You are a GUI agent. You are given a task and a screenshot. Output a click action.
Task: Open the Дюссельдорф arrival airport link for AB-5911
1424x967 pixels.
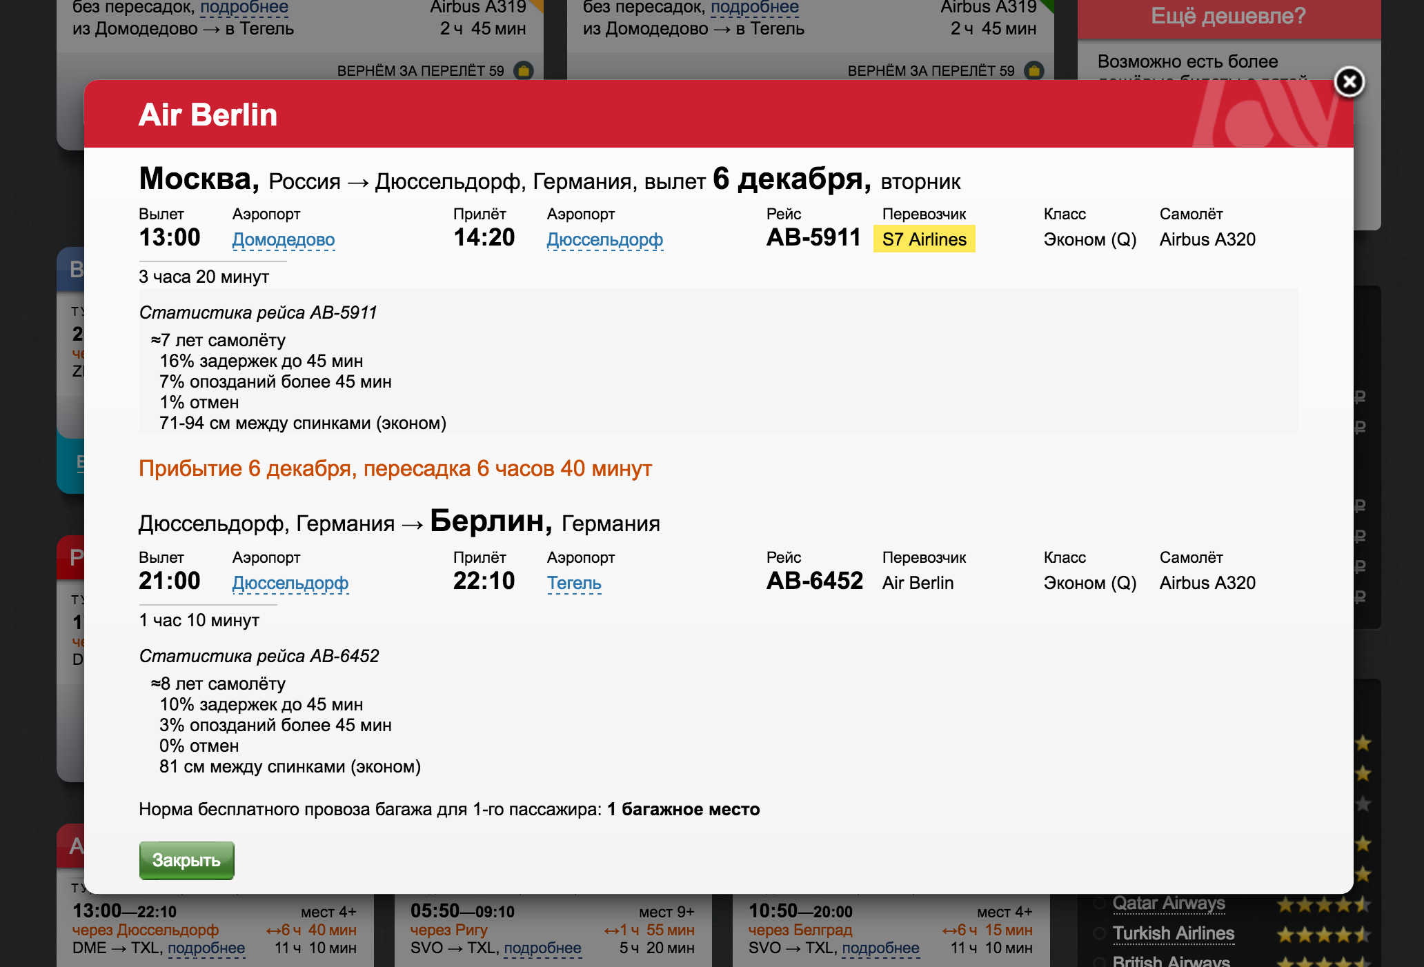tap(605, 239)
